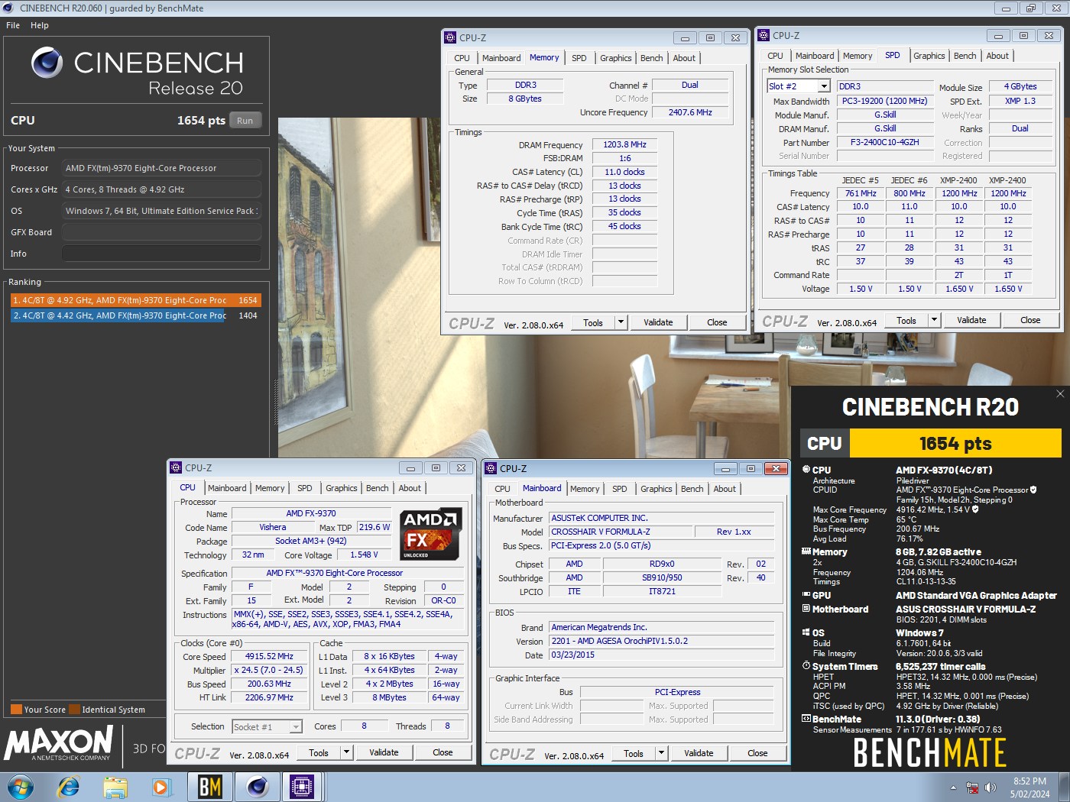Select Mainboard tab in CPU-Z CPU window
Screen dimensions: 1070x802
point(227,488)
